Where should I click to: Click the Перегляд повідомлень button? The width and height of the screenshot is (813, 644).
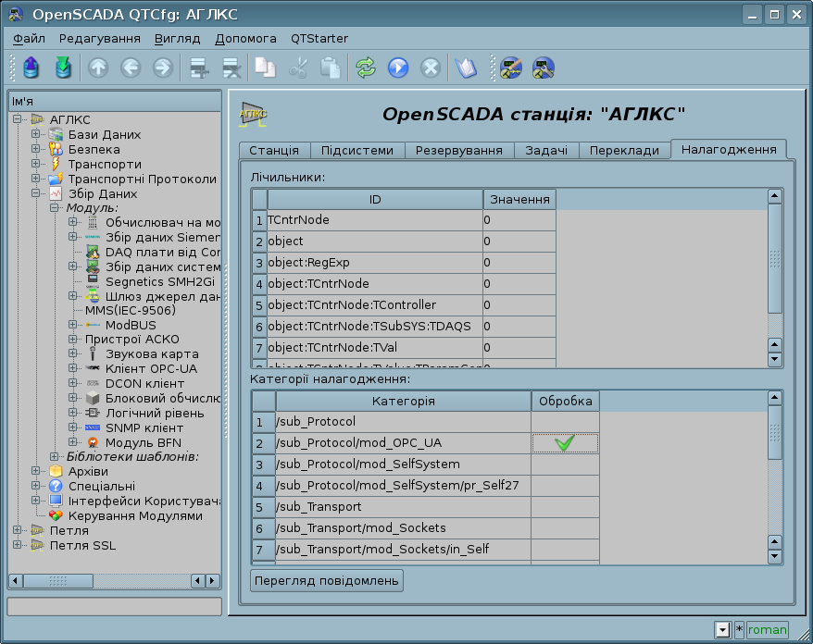coord(327,580)
